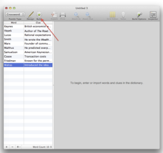Click the Zoom Out magnifier icon
Image resolution: width=163 pixels, height=153 pixels.
point(87,14)
